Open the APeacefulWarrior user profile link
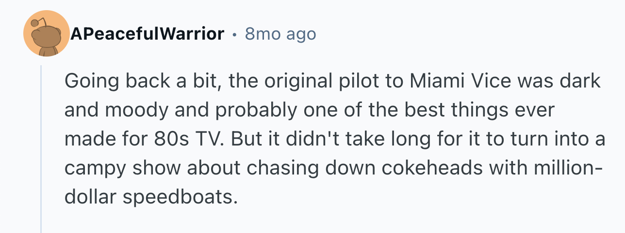The image size is (625, 233). pyautogui.click(x=148, y=34)
